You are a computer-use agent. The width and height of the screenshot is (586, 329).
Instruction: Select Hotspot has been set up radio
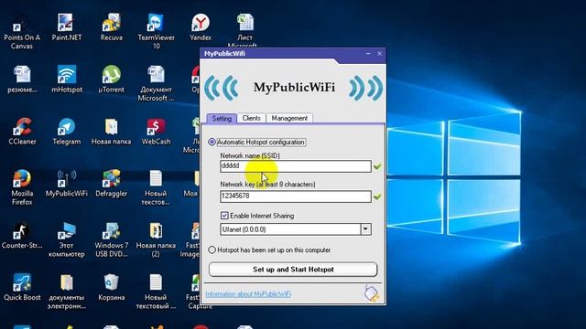pyautogui.click(x=212, y=249)
